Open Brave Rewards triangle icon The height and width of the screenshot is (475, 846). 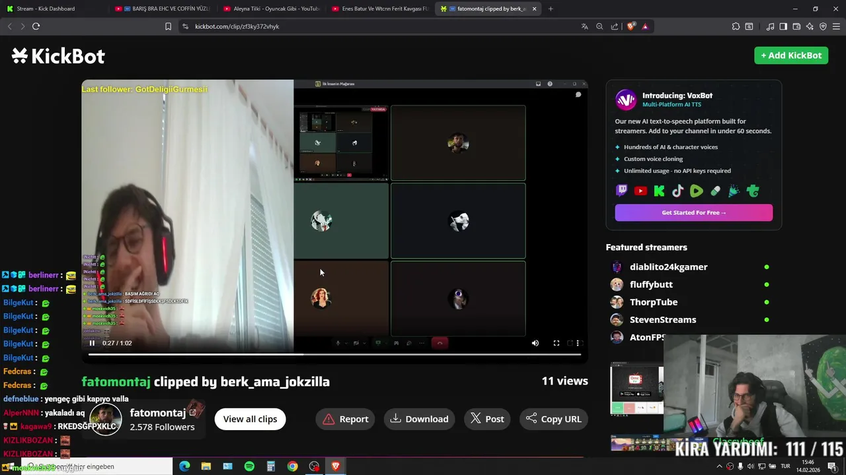pyautogui.click(x=645, y=26)
